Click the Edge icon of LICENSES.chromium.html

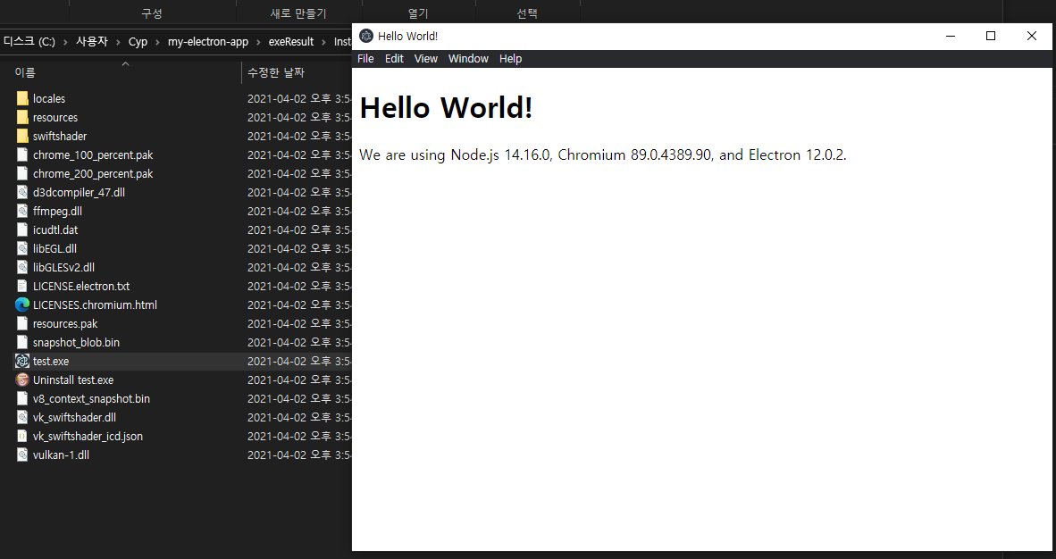point(22,305)
